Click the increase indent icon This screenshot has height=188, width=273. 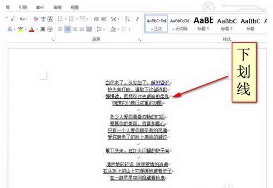pyautogui.click(x=104, y=19)
